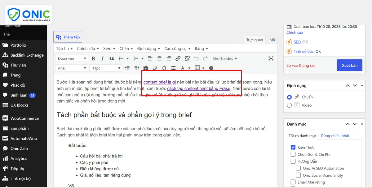372x188 pixels.
Task: Create a bulleted list
Action: click(x=121, y=58)
